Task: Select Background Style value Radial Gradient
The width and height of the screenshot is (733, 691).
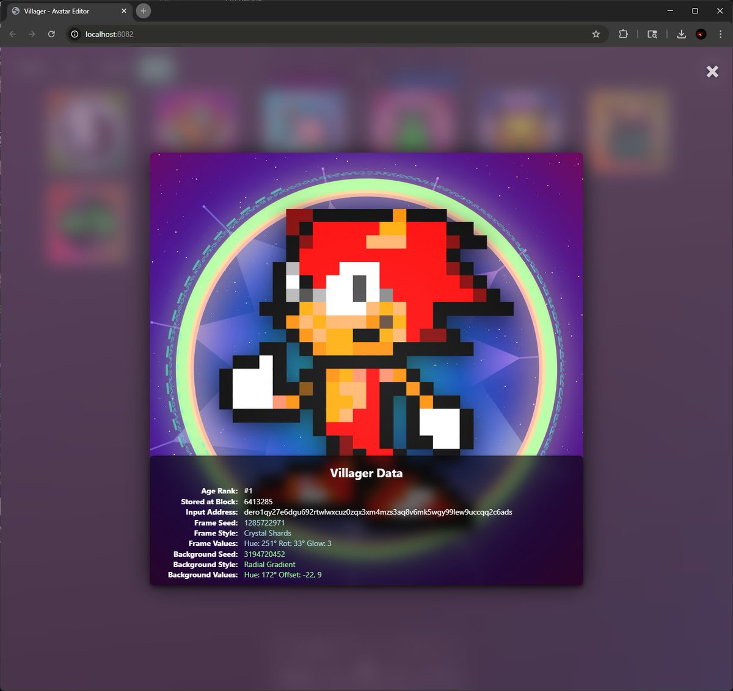Action: click(269, 565)
